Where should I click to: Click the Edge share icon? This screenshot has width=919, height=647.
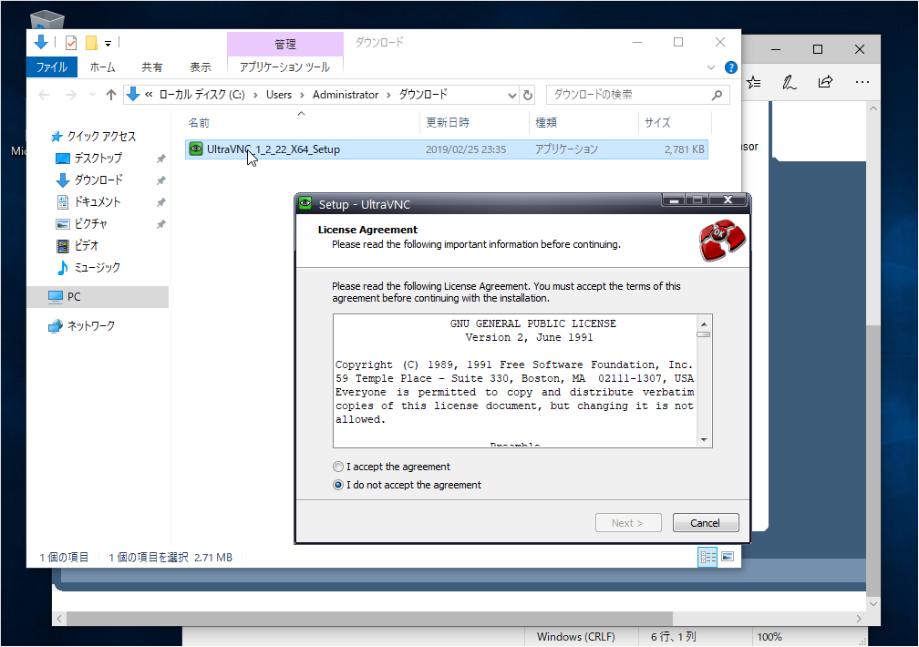[x=825, y=82]
